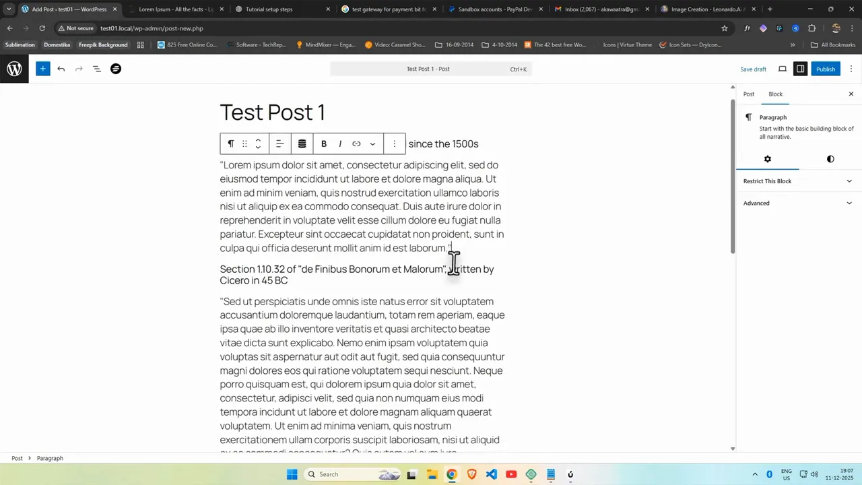Open block Styles via the half-circle icon
The height and width of the screenshot is (485, 862).
tap(830, 159)
